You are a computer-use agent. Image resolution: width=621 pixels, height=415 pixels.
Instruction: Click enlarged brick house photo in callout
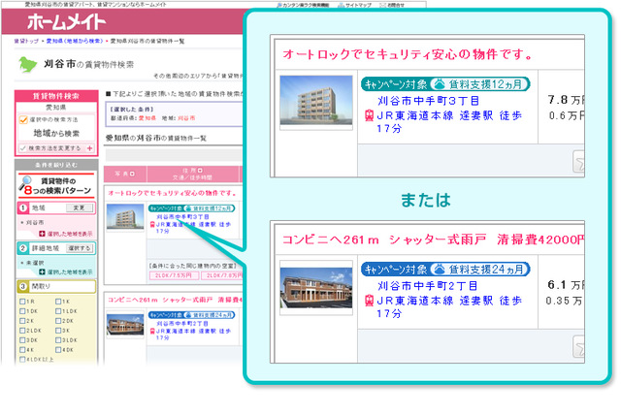[316, 288]
